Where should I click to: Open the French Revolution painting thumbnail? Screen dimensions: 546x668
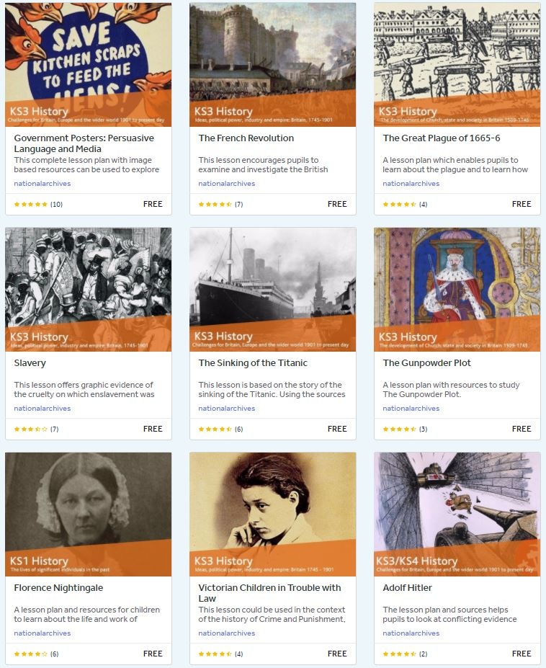(272, 65)
